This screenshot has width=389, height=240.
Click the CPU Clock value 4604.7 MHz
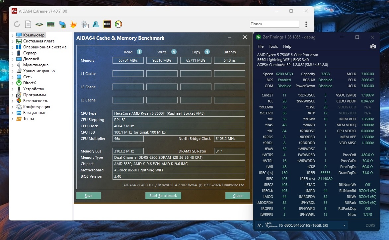pyautogui.click(x=179, y=126)
